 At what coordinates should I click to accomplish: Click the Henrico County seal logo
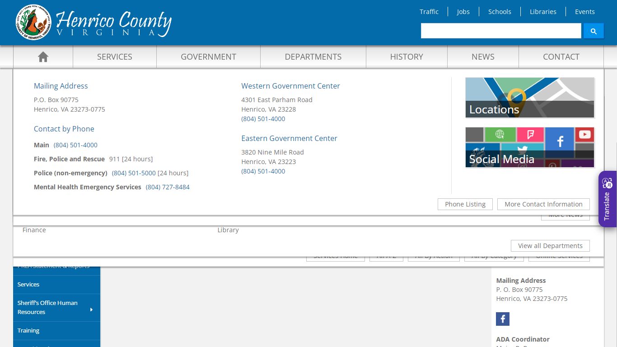click(x=33, y=22)
